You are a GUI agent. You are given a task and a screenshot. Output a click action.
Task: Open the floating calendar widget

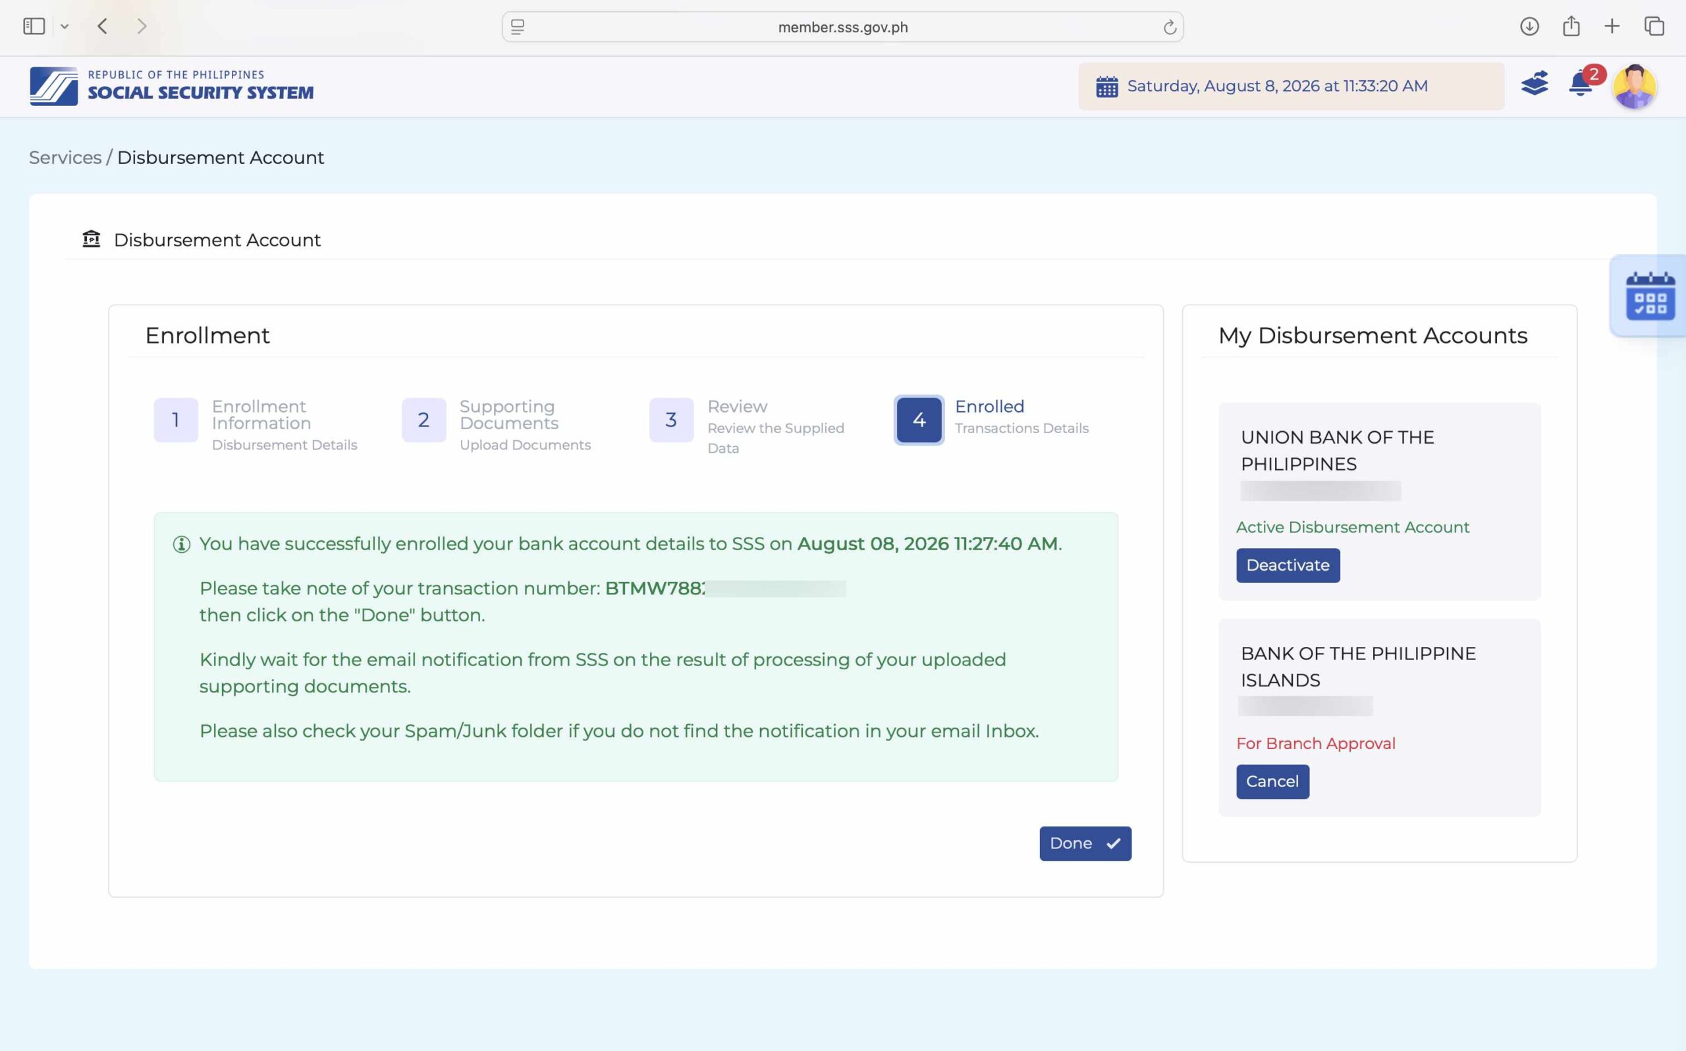coord(1649,296)
